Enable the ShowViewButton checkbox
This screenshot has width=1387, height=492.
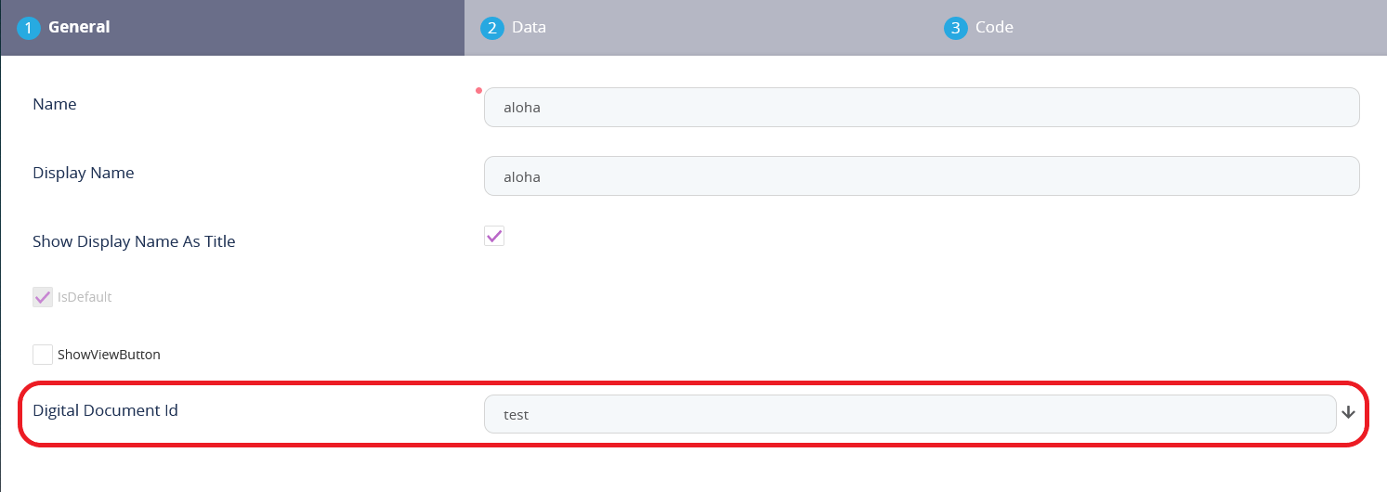coord(43,355)
